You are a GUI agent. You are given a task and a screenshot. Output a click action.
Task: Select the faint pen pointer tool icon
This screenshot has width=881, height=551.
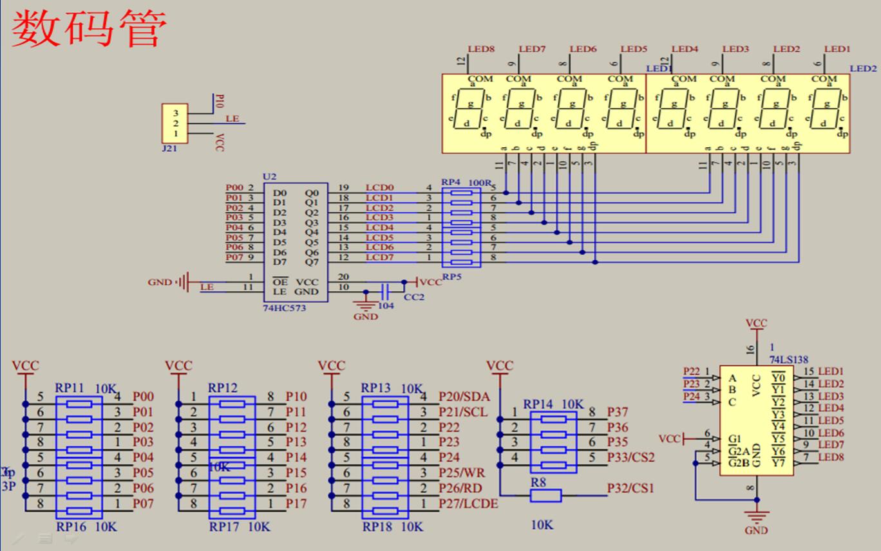coord(19,537)
